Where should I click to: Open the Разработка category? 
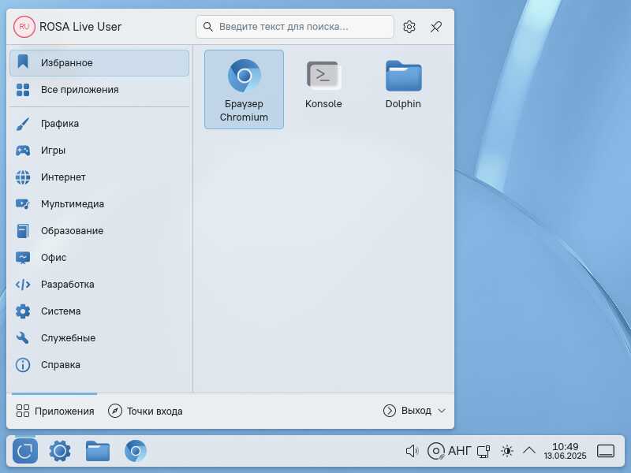coord(99,285)
